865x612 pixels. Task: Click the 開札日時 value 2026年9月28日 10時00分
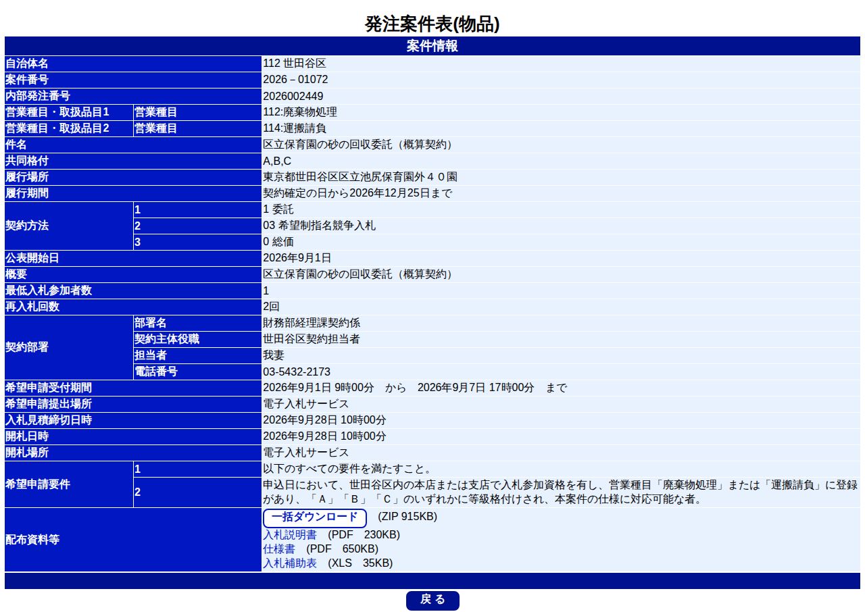pyautogui.click(x=324, y=436)
